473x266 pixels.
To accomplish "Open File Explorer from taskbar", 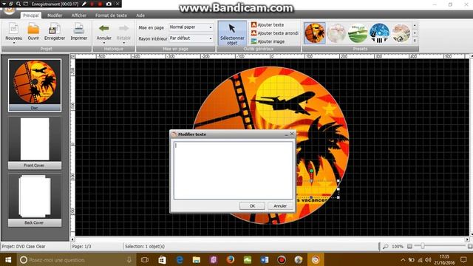I will point(197,259).
